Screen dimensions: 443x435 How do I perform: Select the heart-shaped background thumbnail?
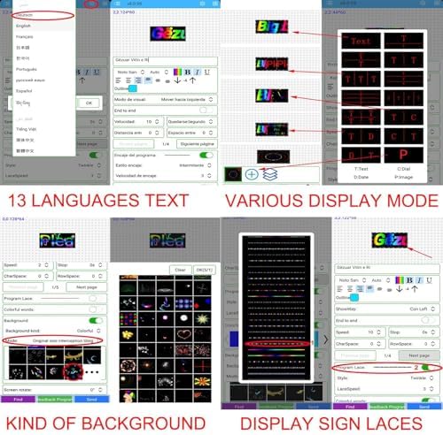[184, 334]
